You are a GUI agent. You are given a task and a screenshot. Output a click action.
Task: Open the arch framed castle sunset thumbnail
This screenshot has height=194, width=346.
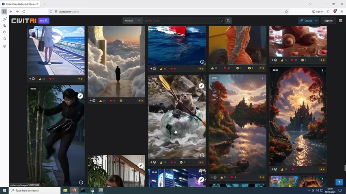coord(298,116)
